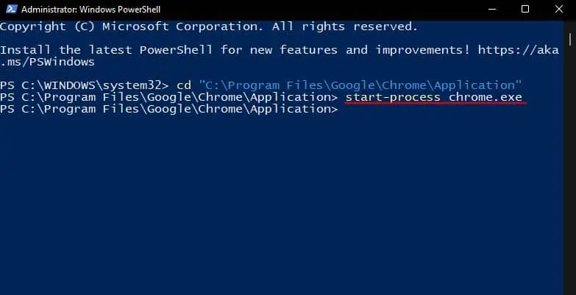Viewport: 576px width, 295px height.
Task: Click the 'PS C:\WINDOWS\system32>' prompt
Action: [85, 85]
